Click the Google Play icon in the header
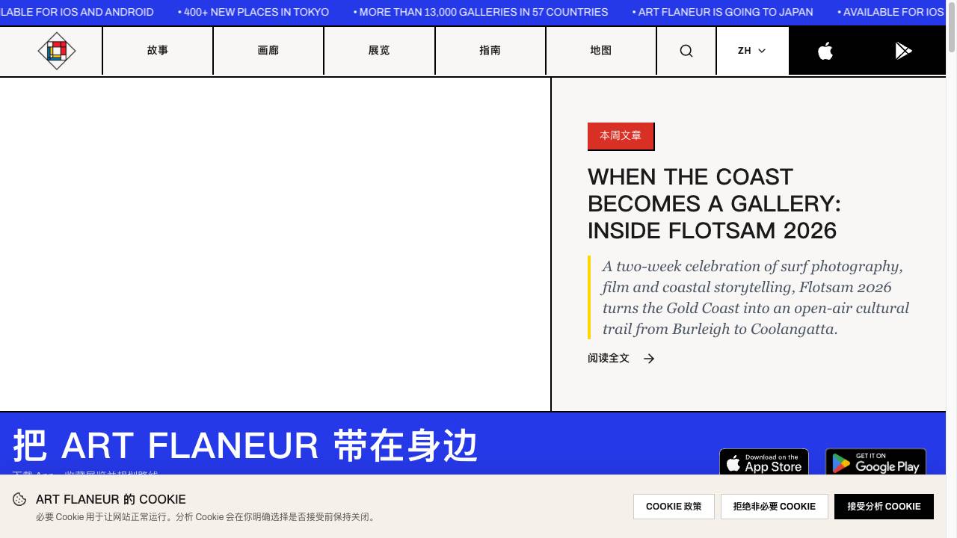Image resolution: width=957 pixels, height=538 pixels. point(903,51)
